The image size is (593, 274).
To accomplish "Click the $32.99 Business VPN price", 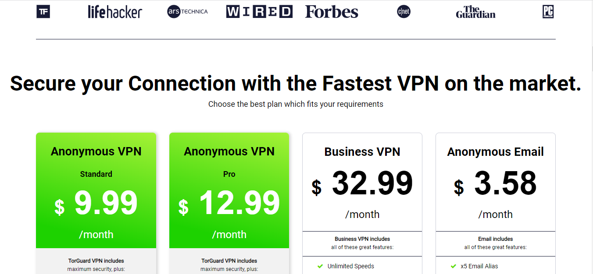I will (362, 183).
